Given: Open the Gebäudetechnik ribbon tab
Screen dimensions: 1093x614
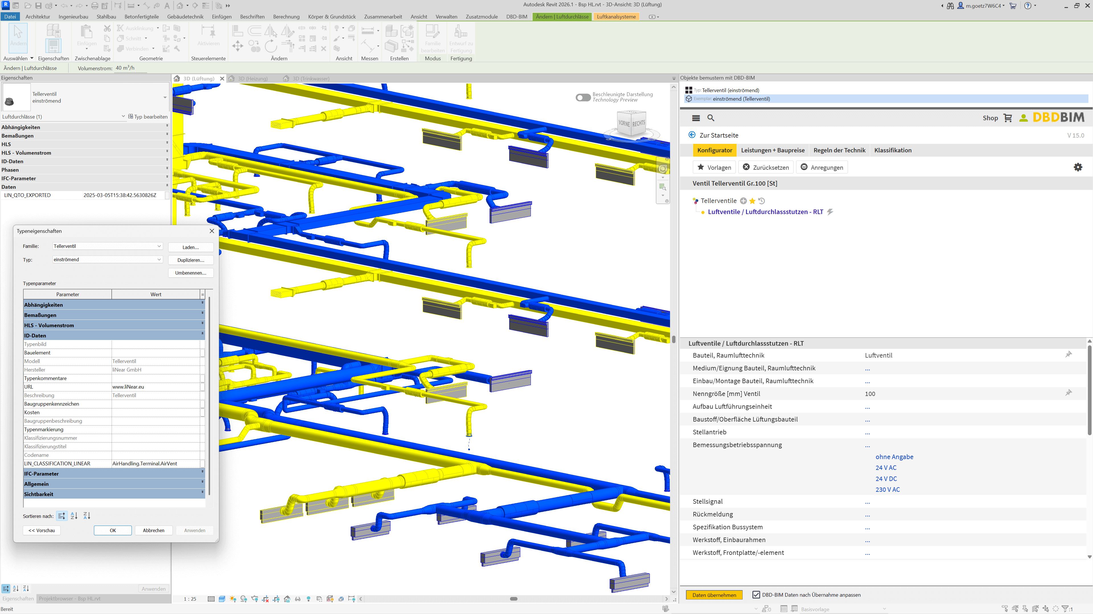Looking at the screenshot, I should pos(185,16).
